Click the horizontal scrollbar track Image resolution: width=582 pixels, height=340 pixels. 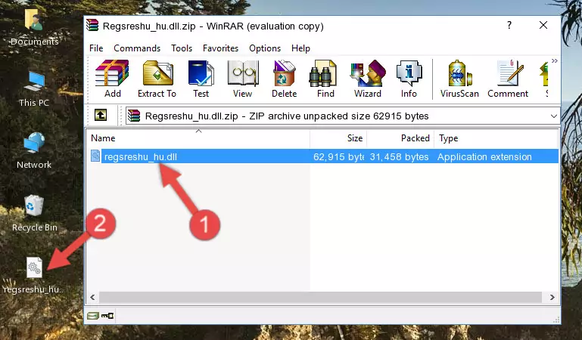[320, 297]
